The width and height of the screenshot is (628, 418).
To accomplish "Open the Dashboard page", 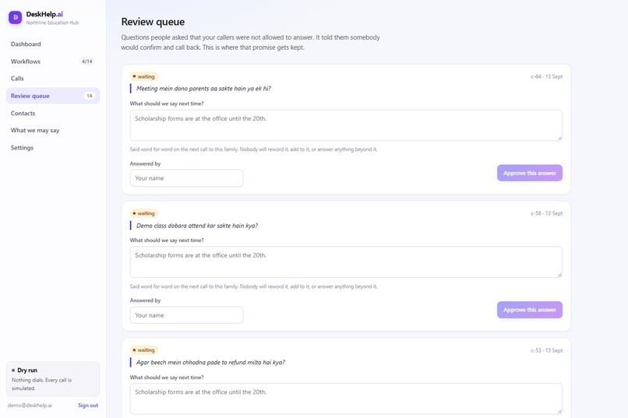I will [x=53, y=44].
